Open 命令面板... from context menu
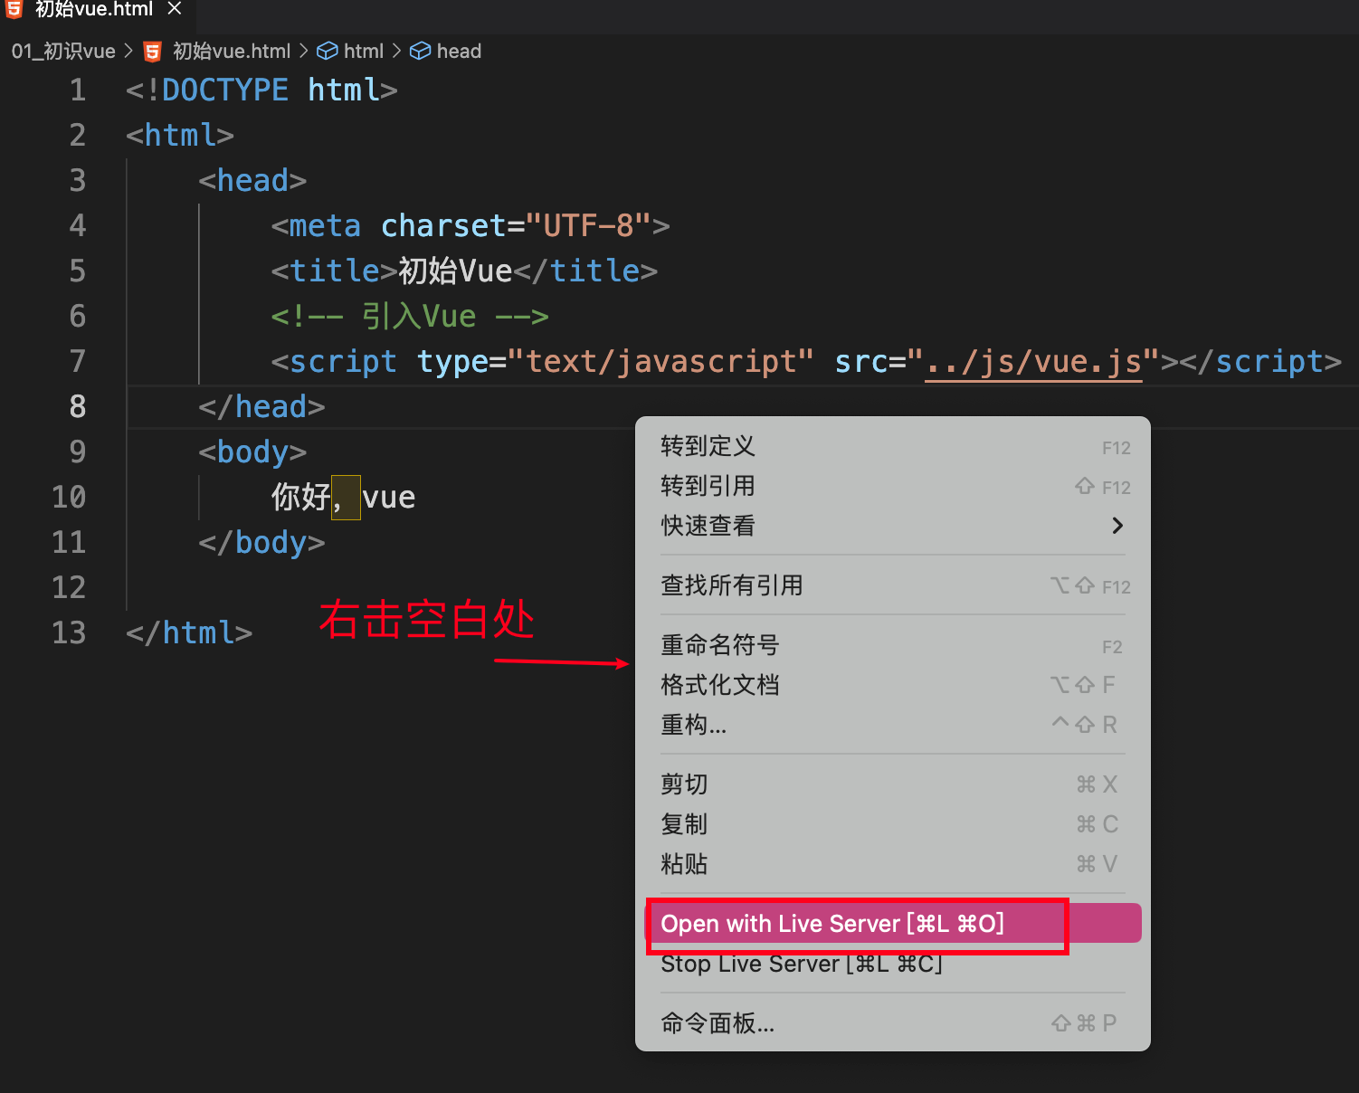1359x1093 pixels. (892, 1023)
